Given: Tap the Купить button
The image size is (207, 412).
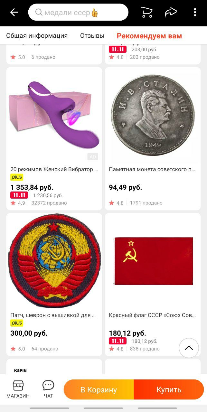Looking at the screenshot, I should [169, 390].
